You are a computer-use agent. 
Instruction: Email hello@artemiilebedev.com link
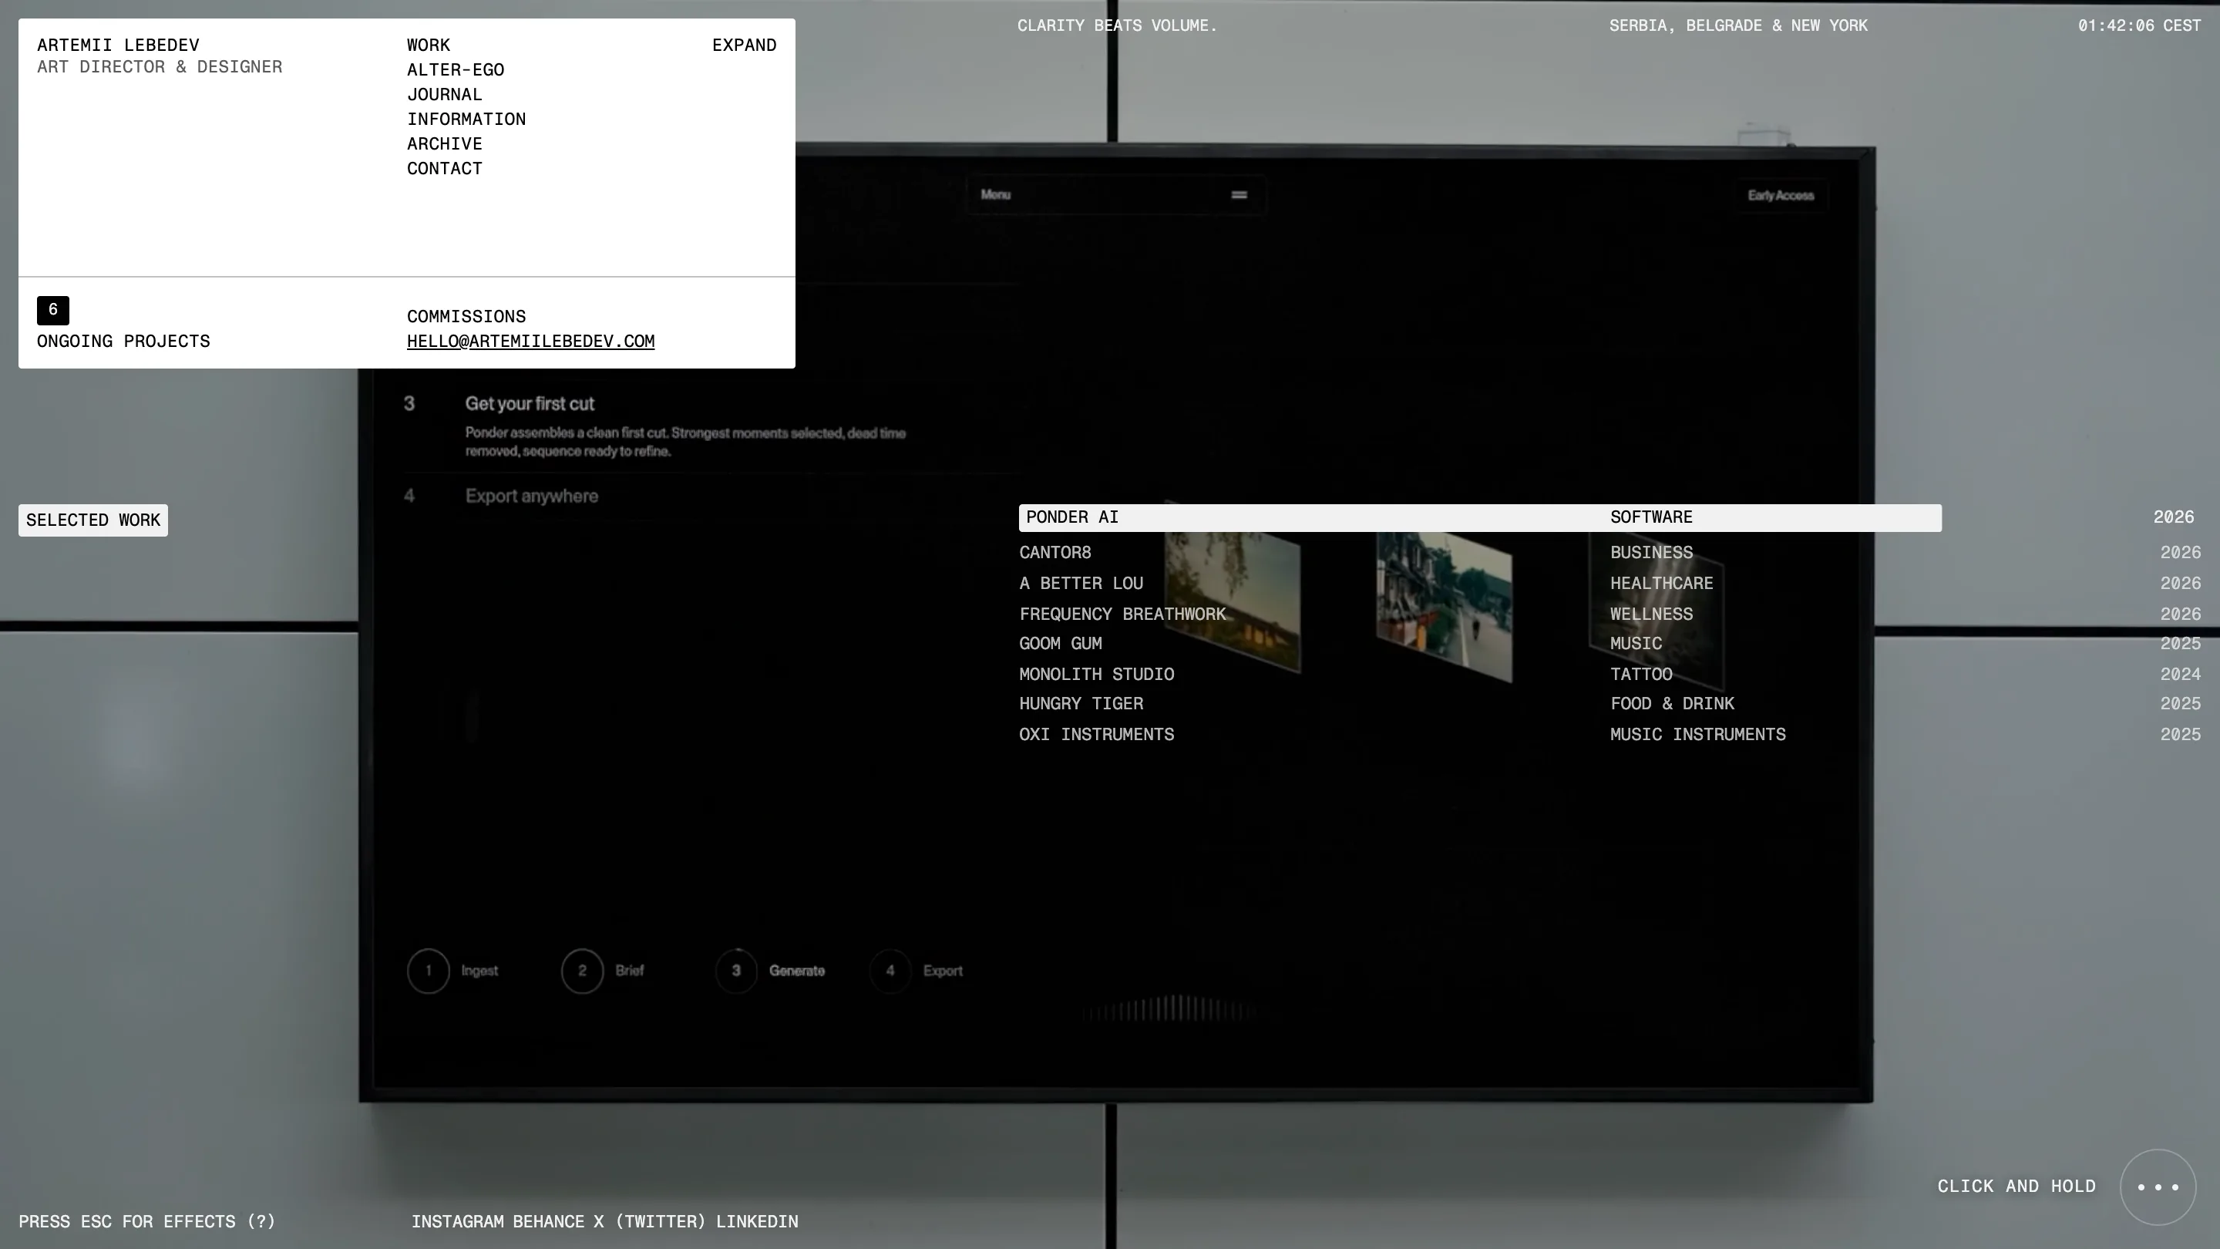point(530,342)
